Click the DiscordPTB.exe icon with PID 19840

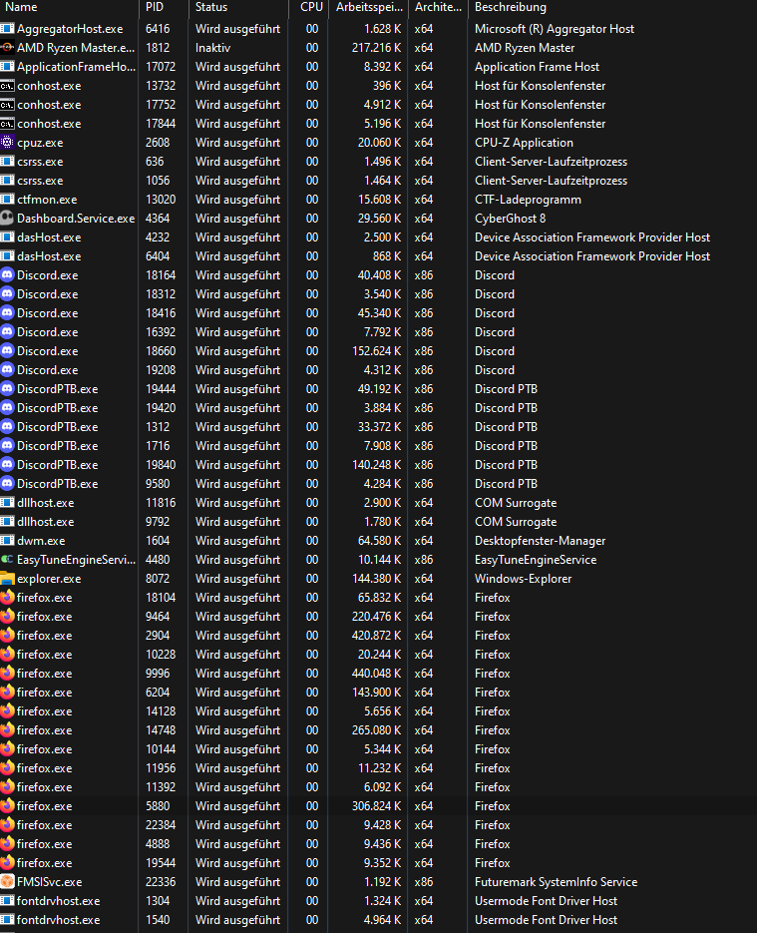[7, 465]
